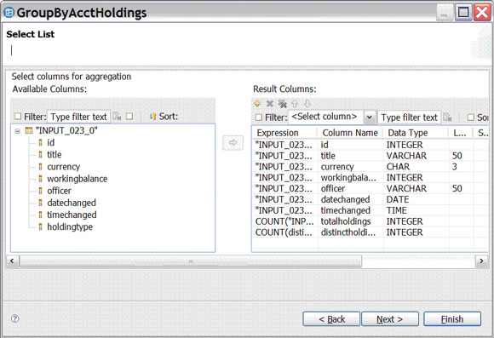Click the Next button
The image size is (494, 338).
click(390, 319)
